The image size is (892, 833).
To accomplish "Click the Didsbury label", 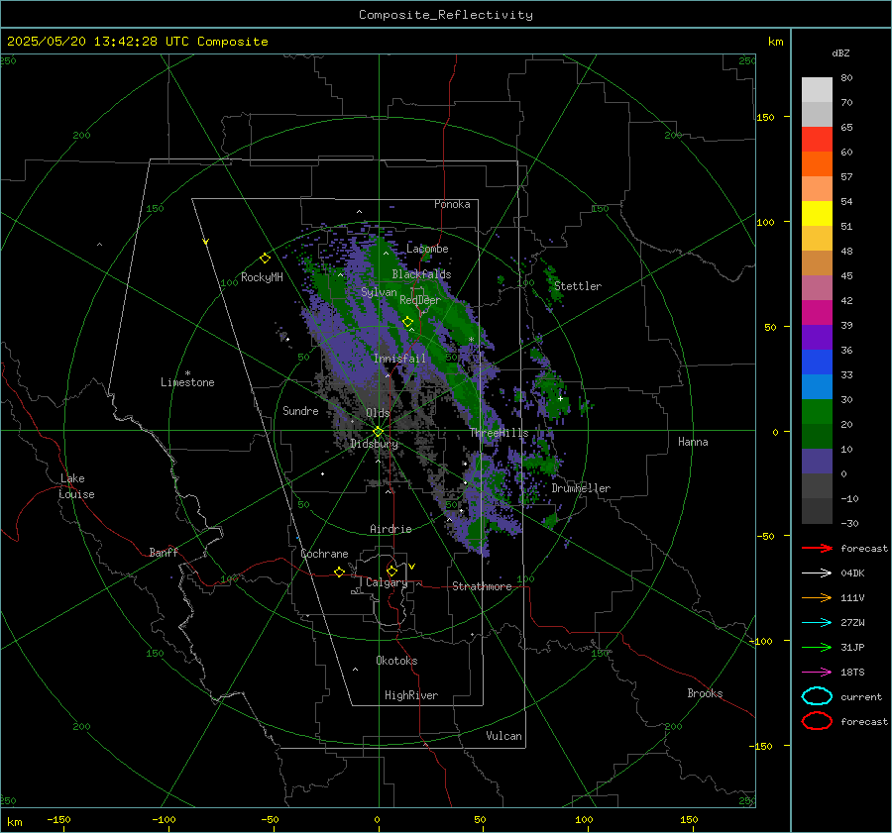I will [374, 444].
